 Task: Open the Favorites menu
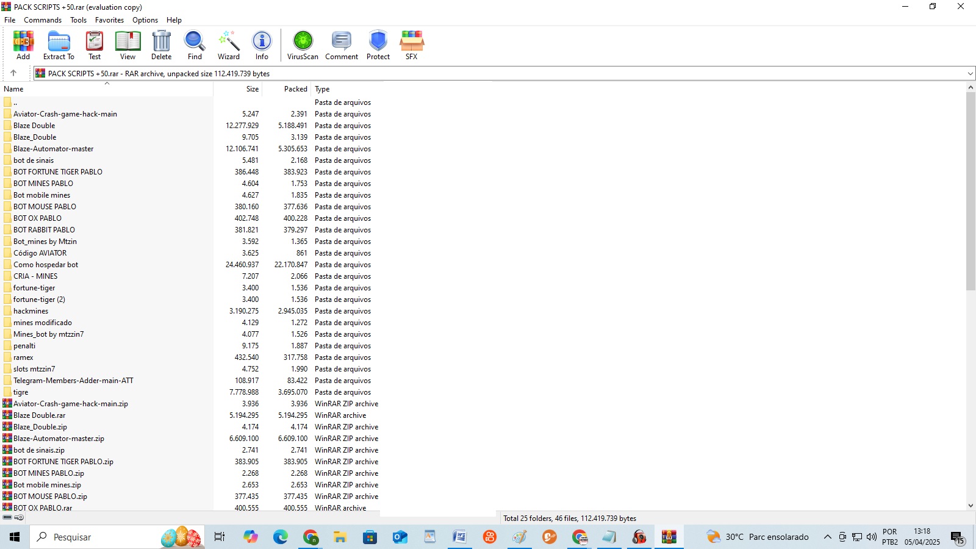coord(109,20)
